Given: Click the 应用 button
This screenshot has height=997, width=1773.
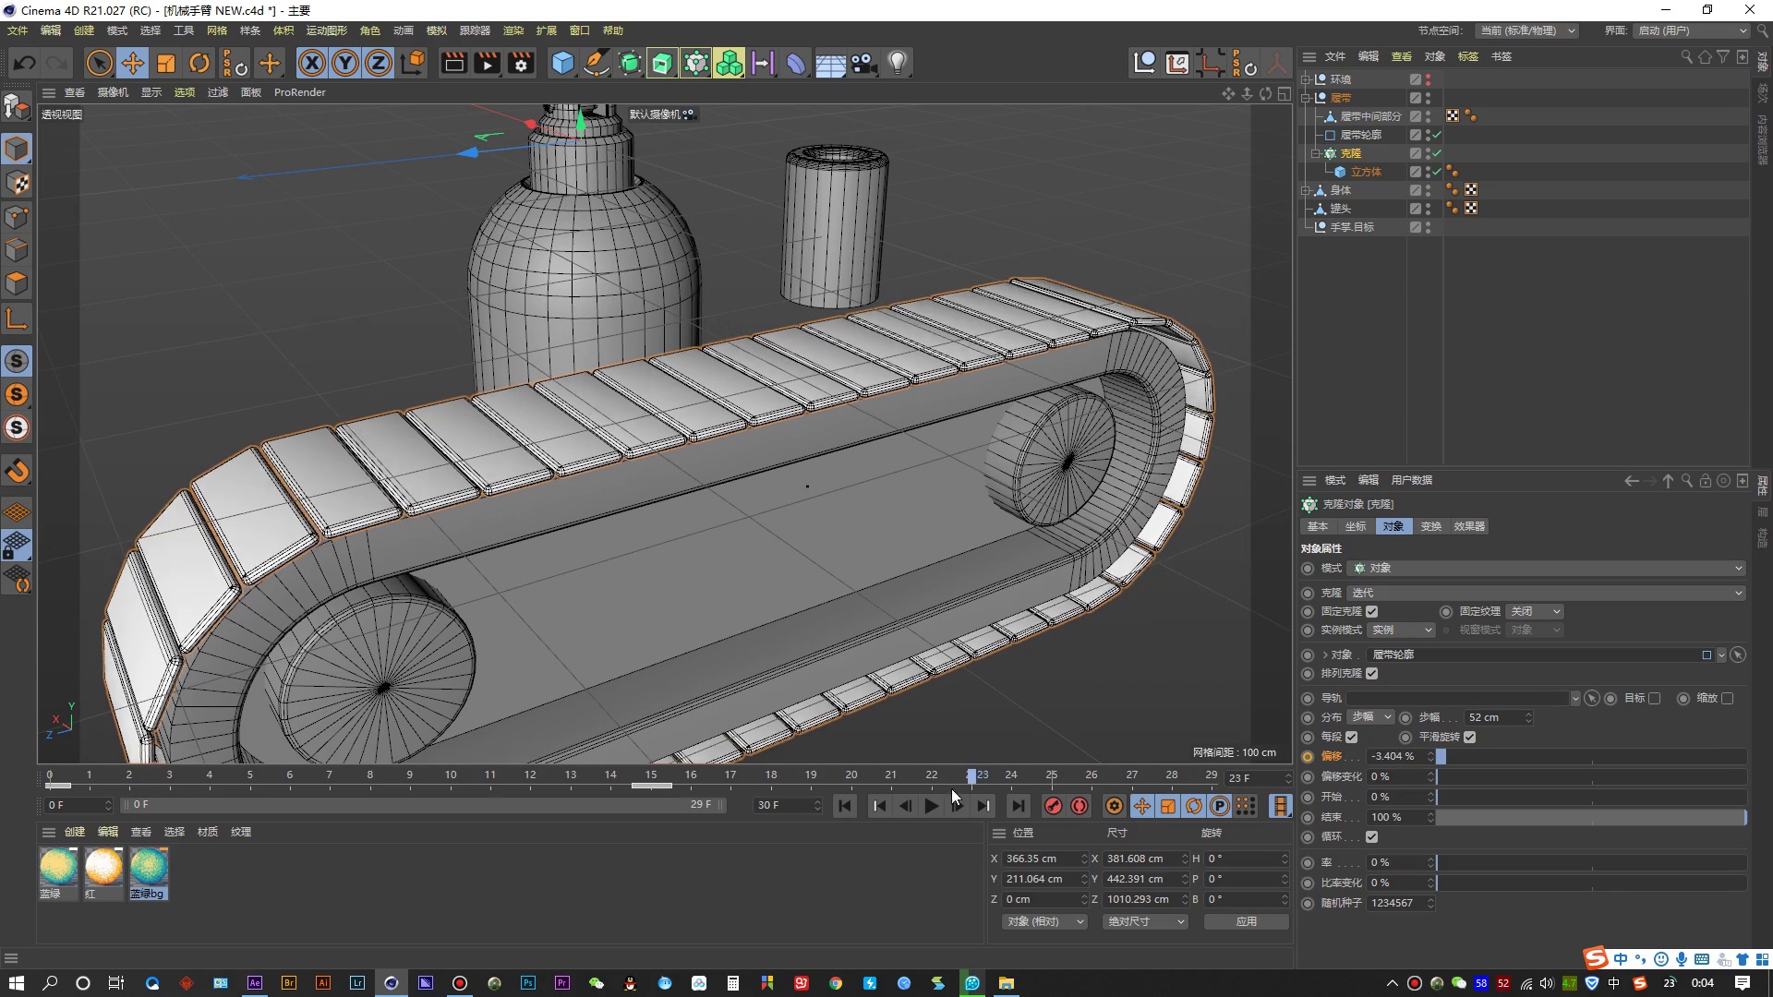Looking at the screenshot, I should [1246, 921].
